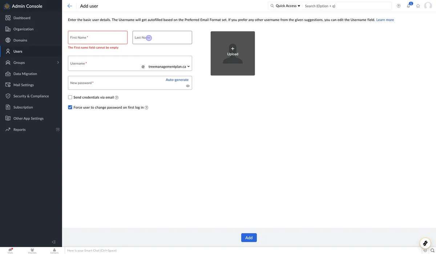Click the Other App Settings icon
The image size is (436, 254).
click(x=8, y=118)
